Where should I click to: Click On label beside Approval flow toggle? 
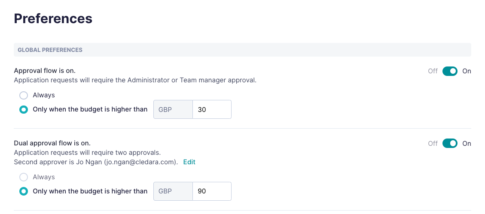tap(467, 71)
